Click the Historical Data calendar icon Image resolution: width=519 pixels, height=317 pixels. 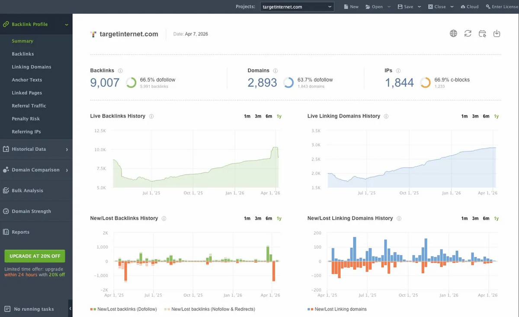tap(6, 149)
